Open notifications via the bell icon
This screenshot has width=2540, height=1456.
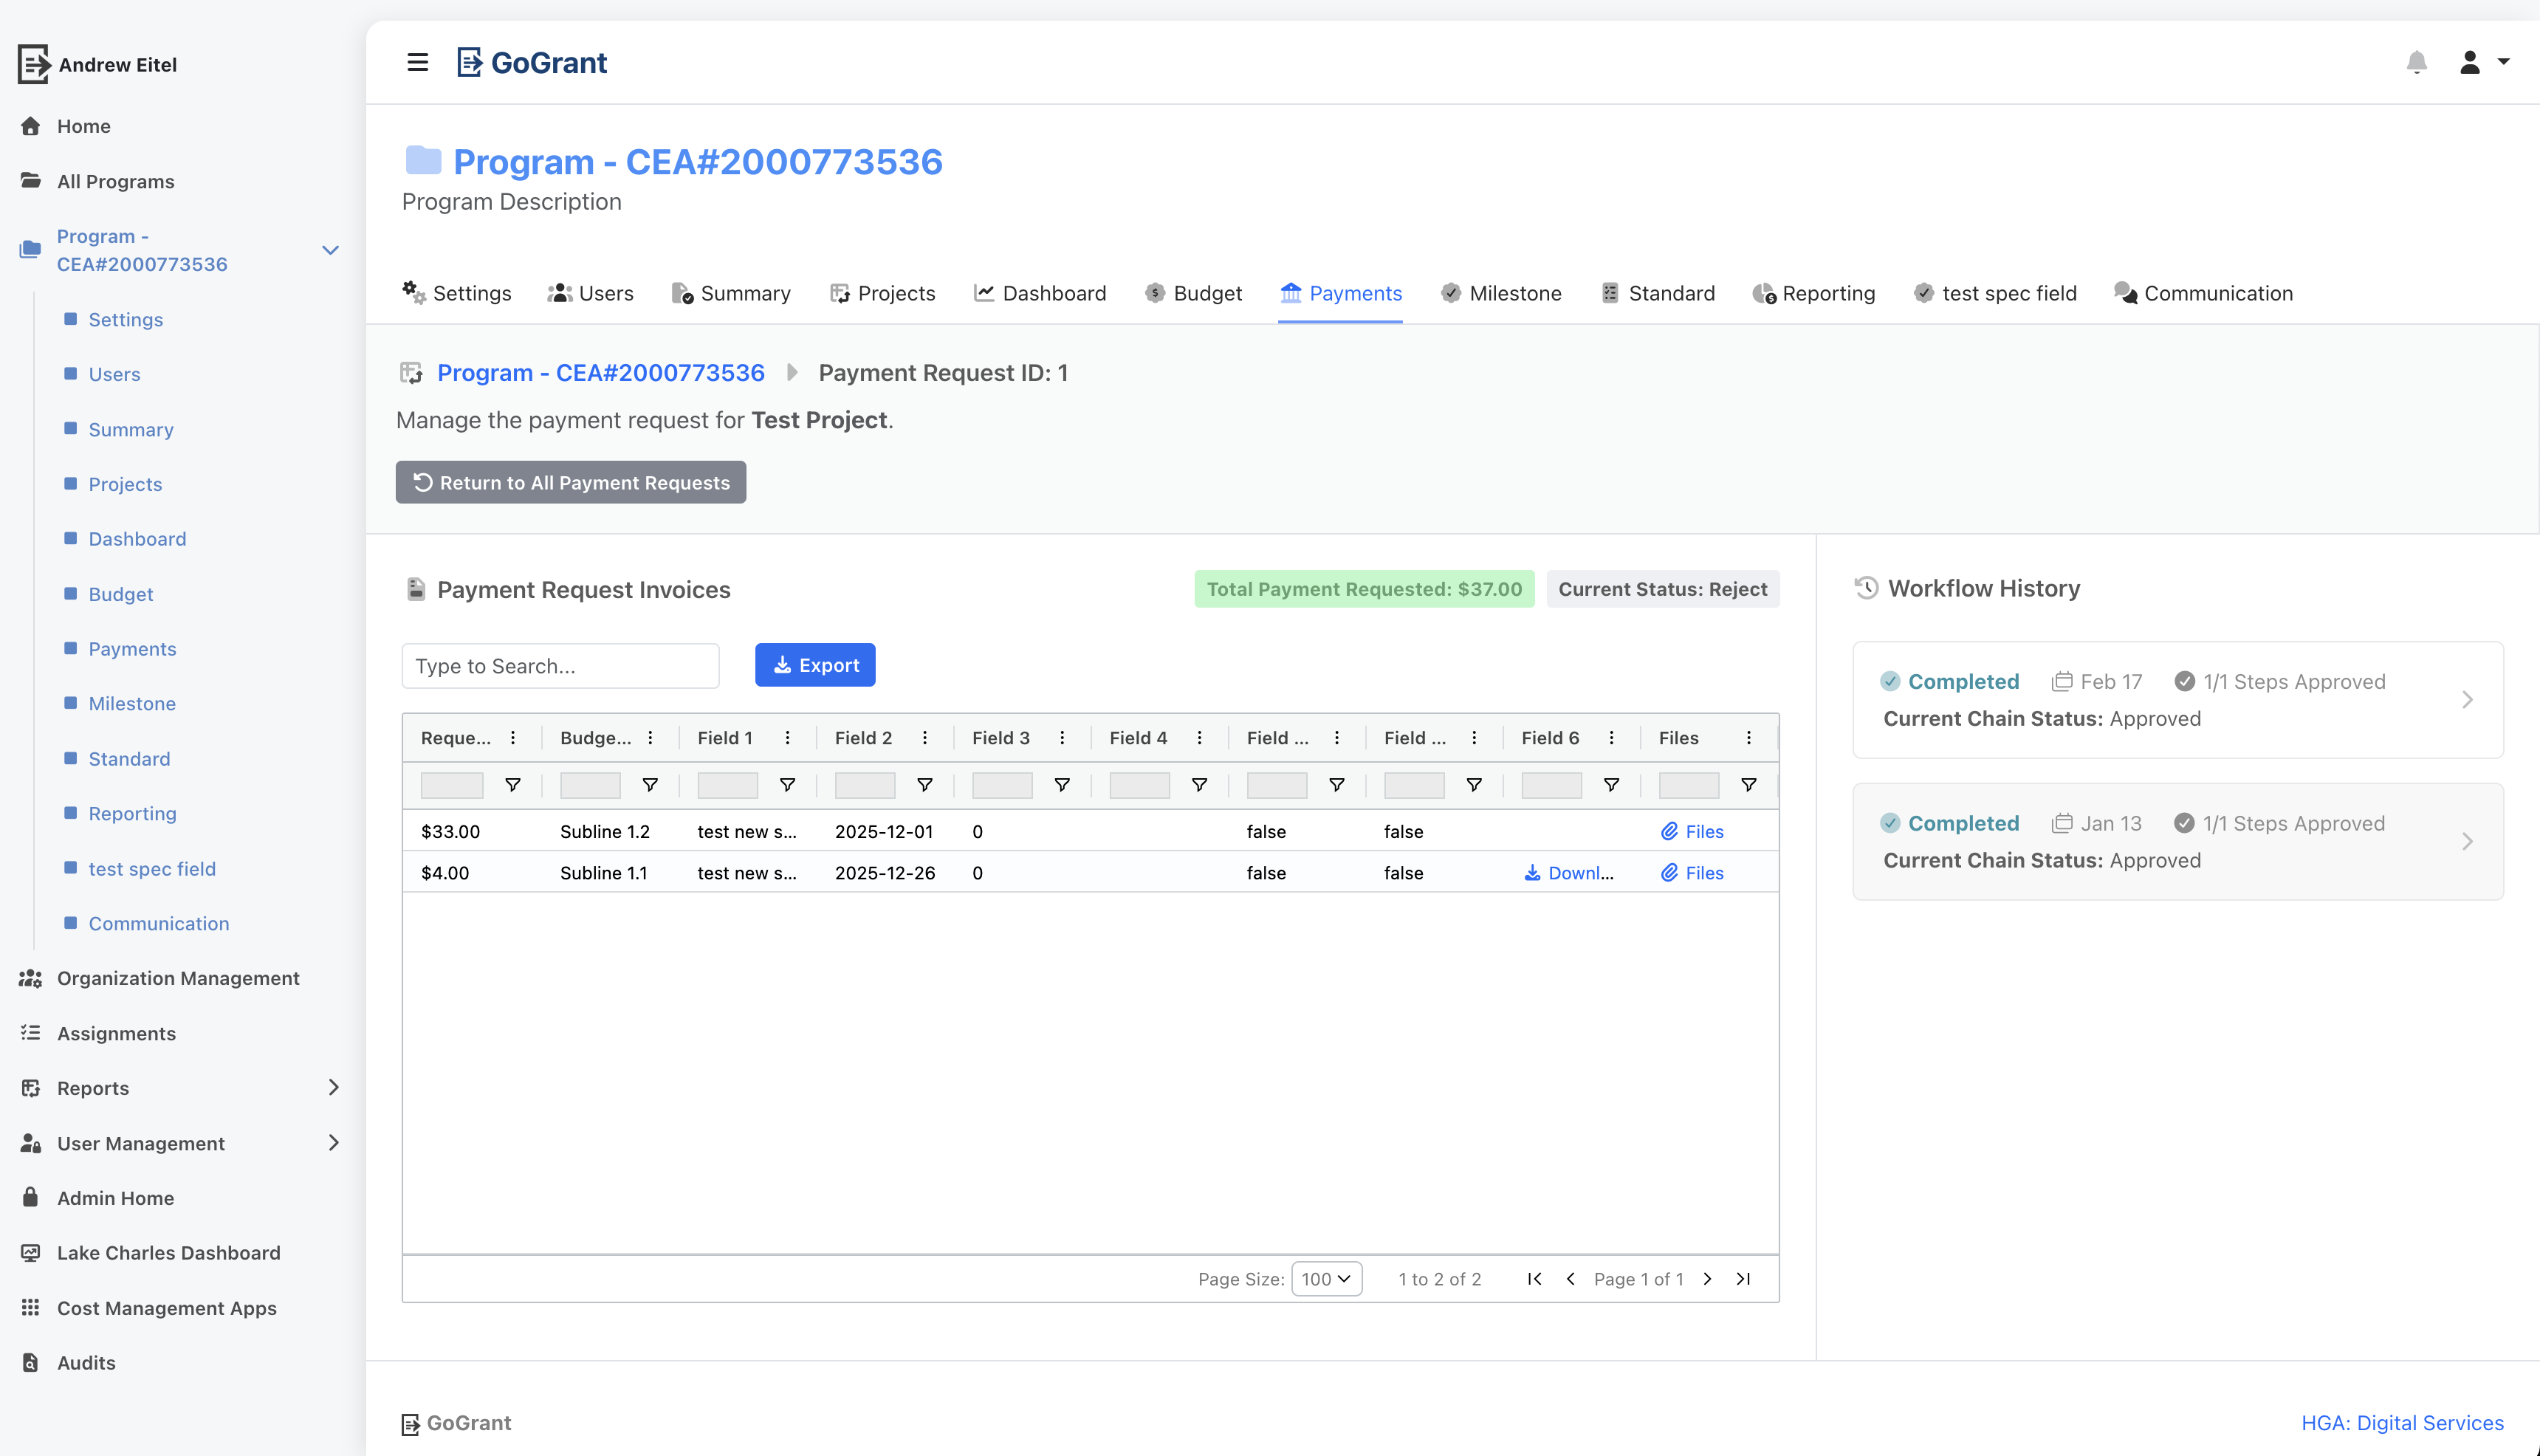tap(2418, 62)
